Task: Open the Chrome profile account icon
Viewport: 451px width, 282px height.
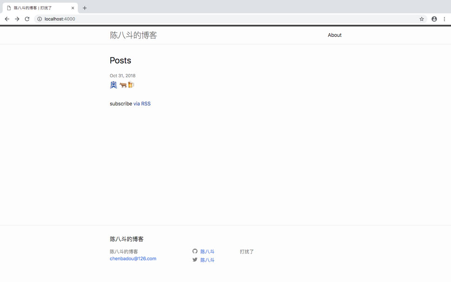Action: 434,19
